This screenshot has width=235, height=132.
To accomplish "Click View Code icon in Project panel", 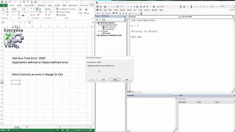I will tap(97, 19).
